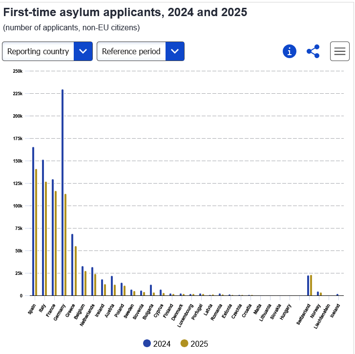The width and height of the screenshot is (355, 354).
Task: Click Italy's 2024 blue bar
Action: click(43, 228)
